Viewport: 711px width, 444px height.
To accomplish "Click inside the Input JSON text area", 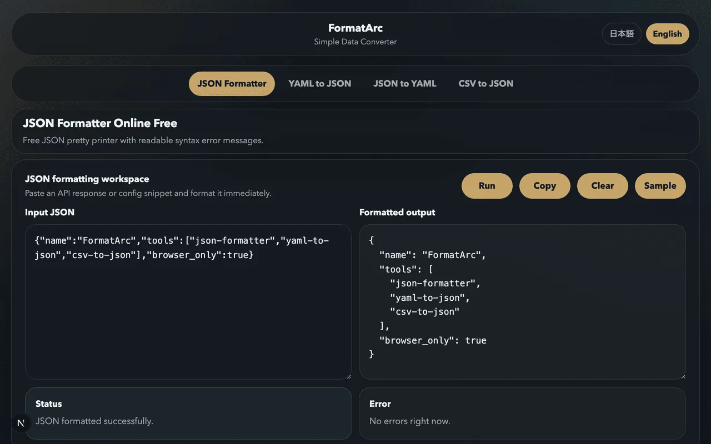I will point(188,302).
